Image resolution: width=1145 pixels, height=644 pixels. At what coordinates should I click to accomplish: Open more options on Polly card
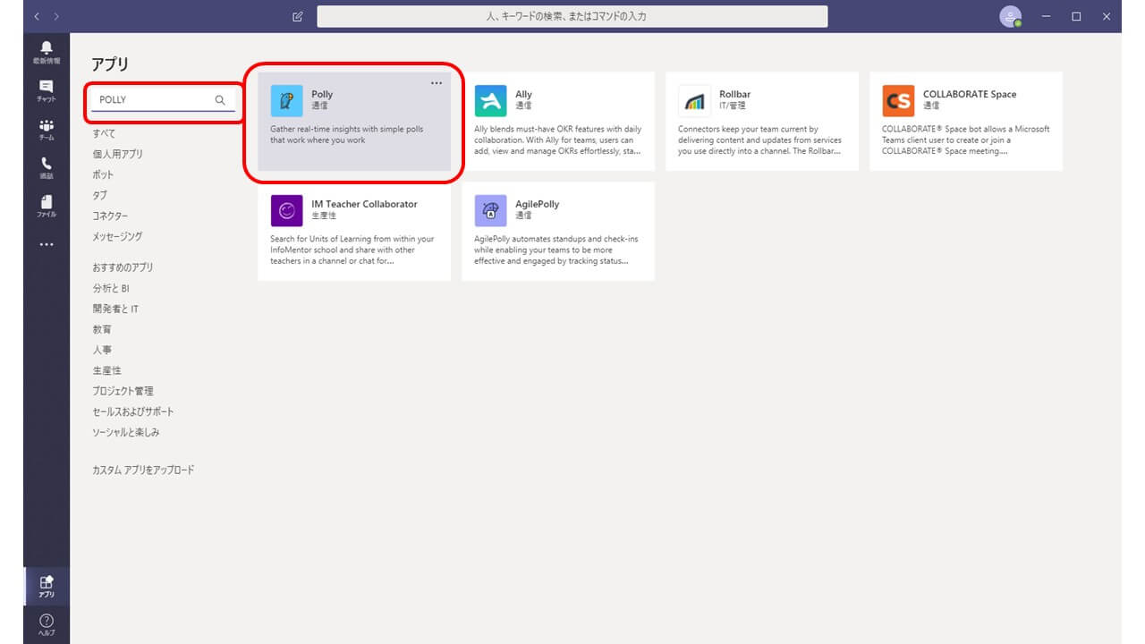(437, 83)
